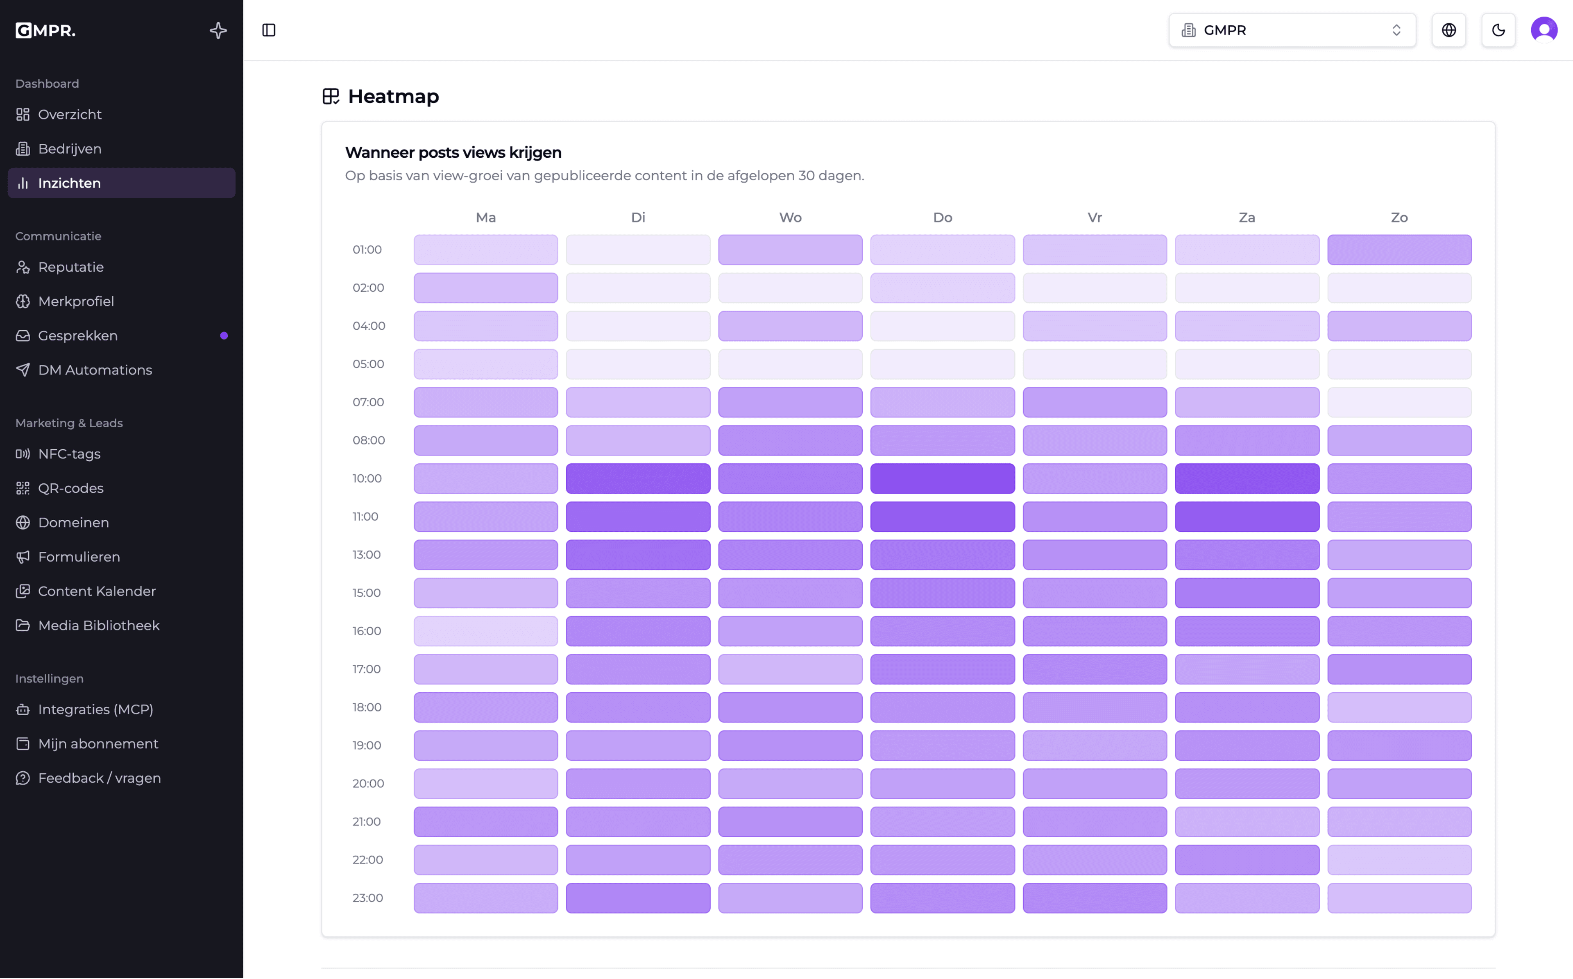
Task: Open Content Kalender page
Action: 121,591
